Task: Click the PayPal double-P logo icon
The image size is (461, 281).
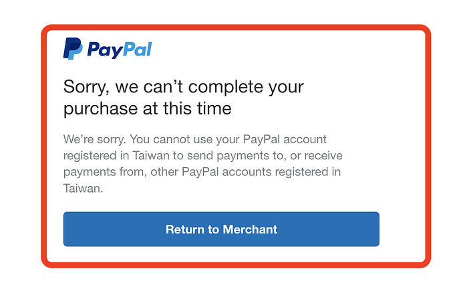Action: (73, 50)
